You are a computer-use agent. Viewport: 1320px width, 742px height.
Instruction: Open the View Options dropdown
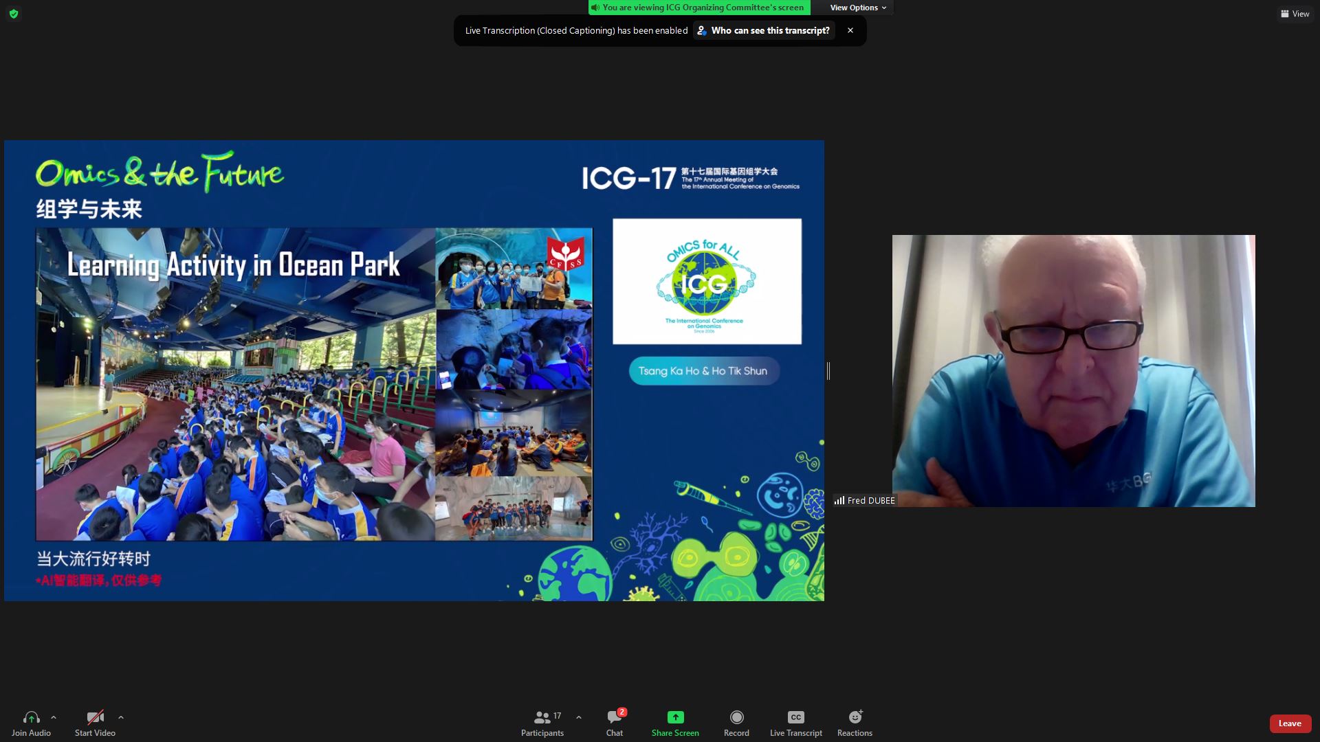(857, 8)
